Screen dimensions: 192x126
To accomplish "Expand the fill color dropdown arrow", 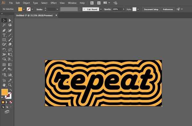I will coord(24,9).
